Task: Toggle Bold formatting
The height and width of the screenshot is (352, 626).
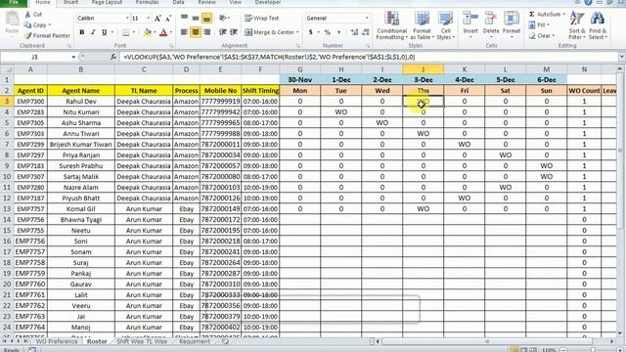Action: 82,32
